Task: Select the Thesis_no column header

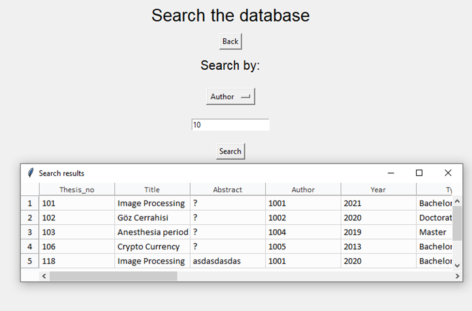Action: click(x=76, y=189)
